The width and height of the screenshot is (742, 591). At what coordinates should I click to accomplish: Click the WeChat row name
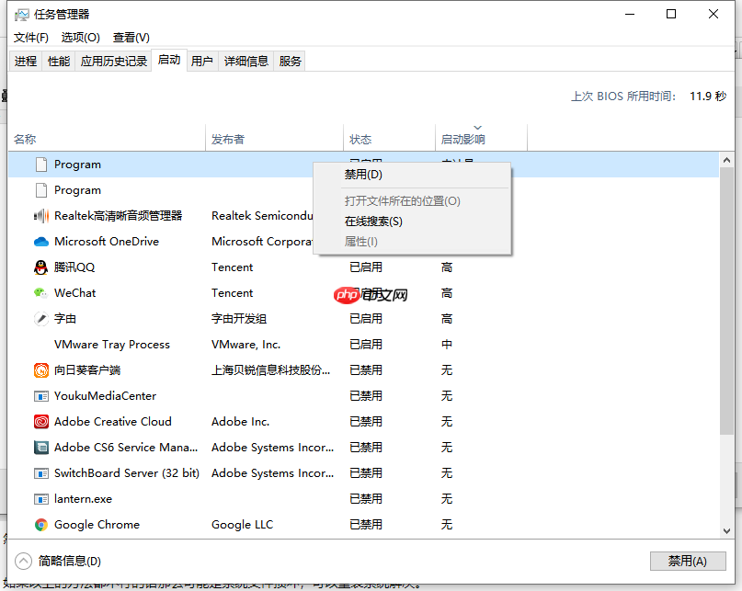click(x=74, y=293)
